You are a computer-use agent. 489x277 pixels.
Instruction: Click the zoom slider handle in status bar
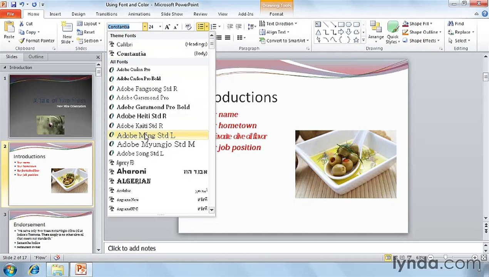click(445, 257)
